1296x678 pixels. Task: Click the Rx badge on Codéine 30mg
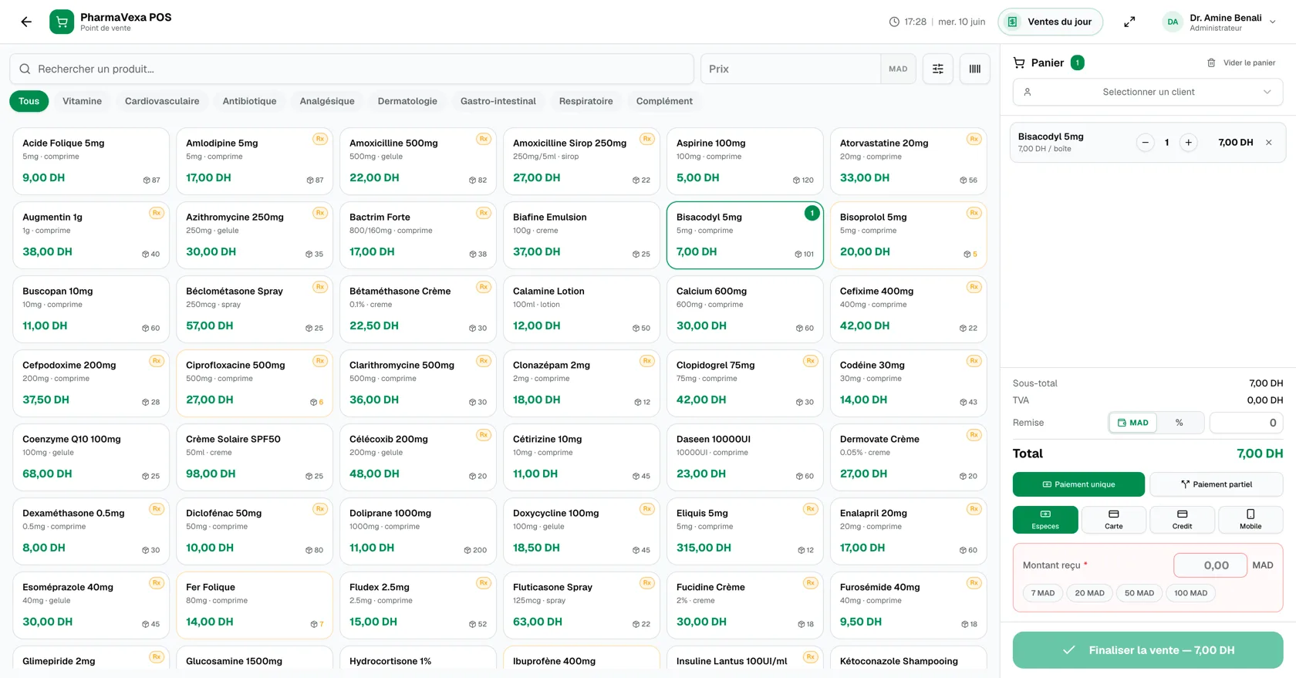[974, 361]
